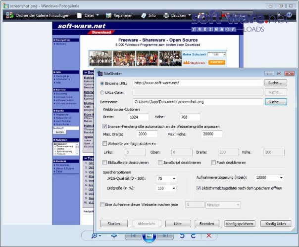Open Info pane in Fotogalerie
The height and width of the screenshot is (247, 299).
[x=149, y=15]
